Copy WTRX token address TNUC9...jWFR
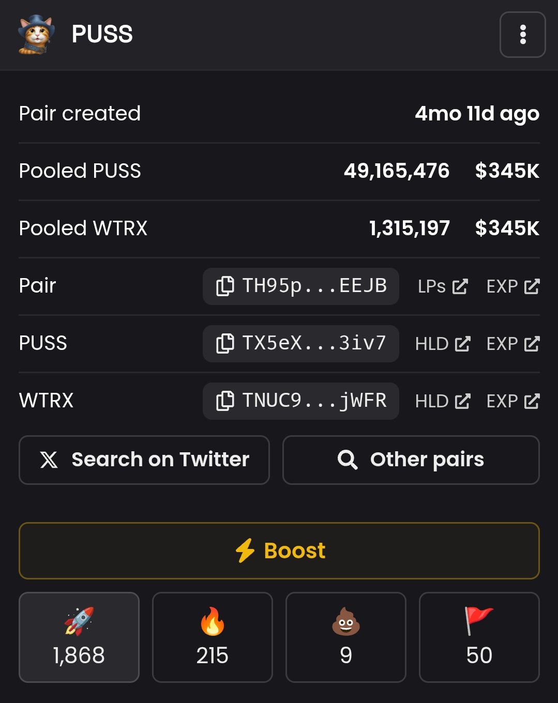The height and width of the screenshot is (703, 558). (x=300, y=401)
